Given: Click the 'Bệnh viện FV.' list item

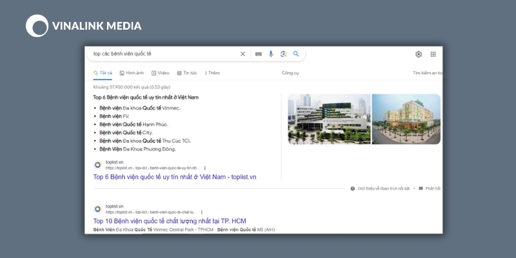Looking at the screenshot, I should click(115, 116).
